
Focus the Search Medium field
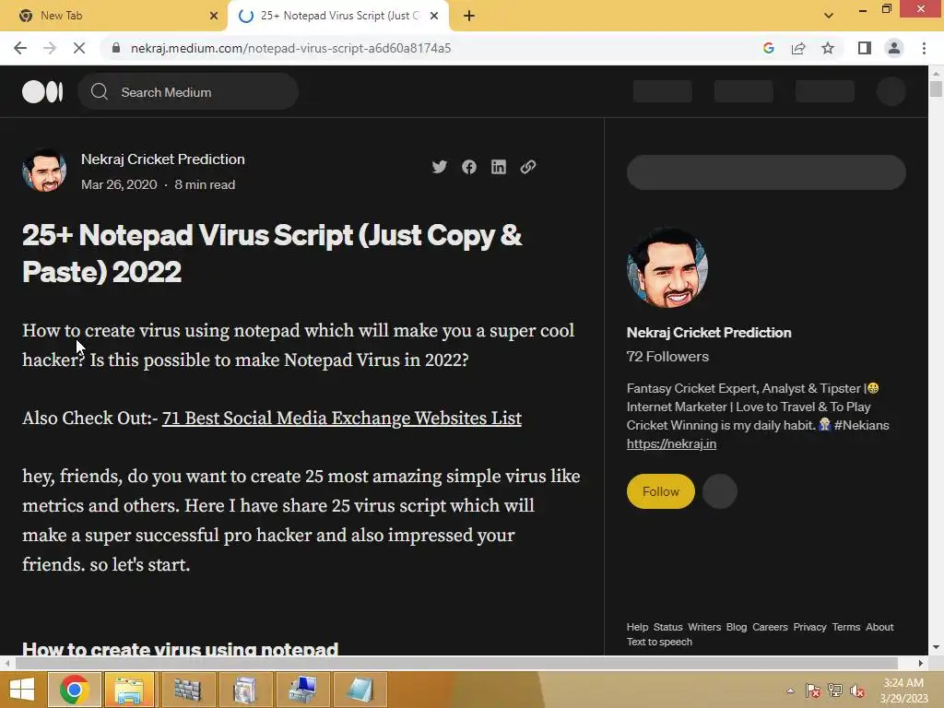pyautogui.click(x=188, y=91)
